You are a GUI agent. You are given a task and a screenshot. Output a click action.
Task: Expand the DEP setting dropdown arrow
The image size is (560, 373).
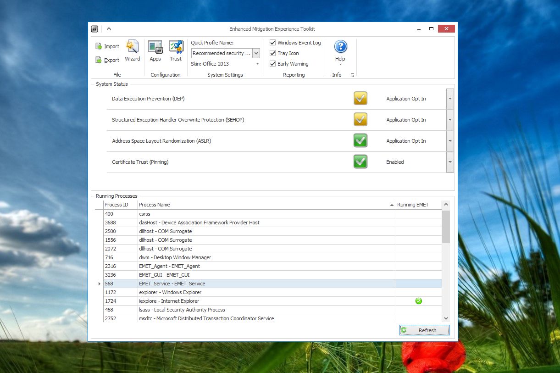click(450, 99)
